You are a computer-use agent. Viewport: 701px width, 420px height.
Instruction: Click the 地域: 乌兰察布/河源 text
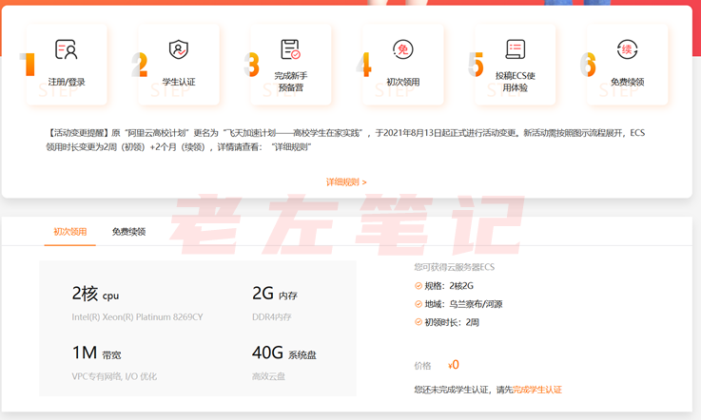(x=463, y=304)
